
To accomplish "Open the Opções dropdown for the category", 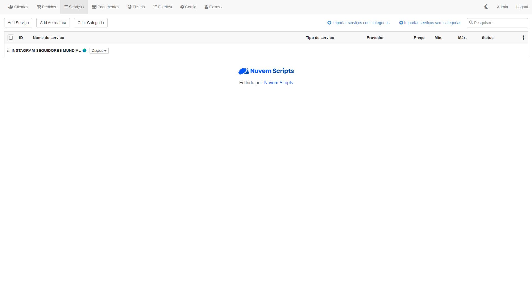I will (x=99, y=51).
